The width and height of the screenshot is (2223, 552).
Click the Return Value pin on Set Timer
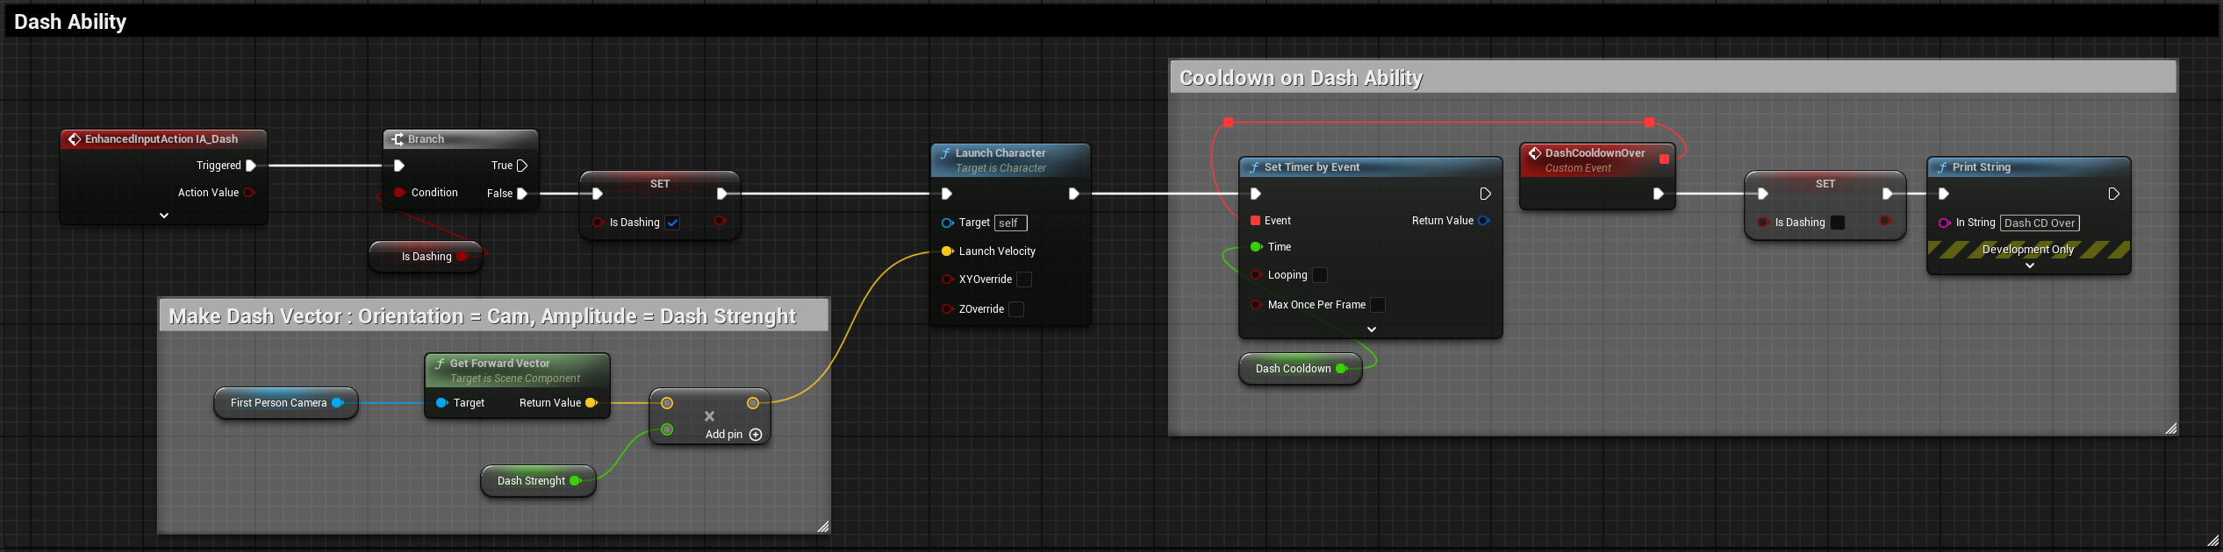[1483, 221]
